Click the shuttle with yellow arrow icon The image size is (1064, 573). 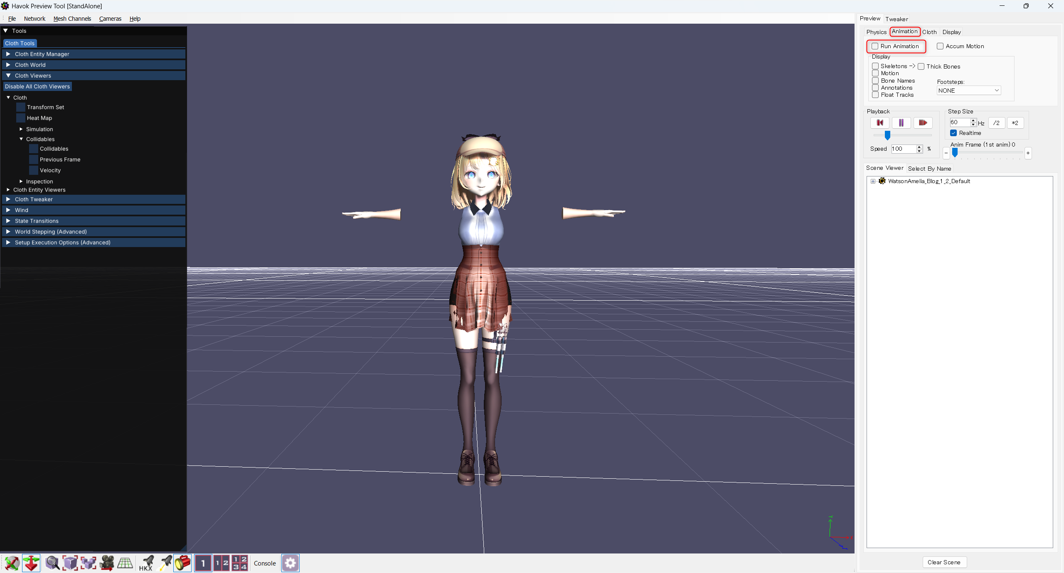click(165, 563)
